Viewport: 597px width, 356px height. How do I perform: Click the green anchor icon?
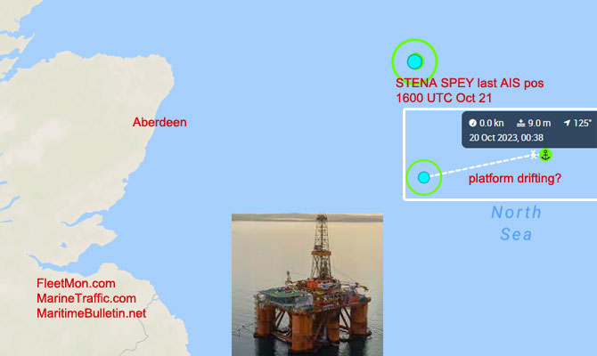(545, 155)
